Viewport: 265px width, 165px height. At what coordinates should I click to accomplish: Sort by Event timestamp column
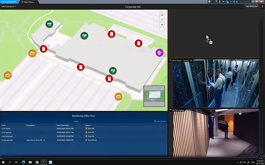[x=63, y=125]
